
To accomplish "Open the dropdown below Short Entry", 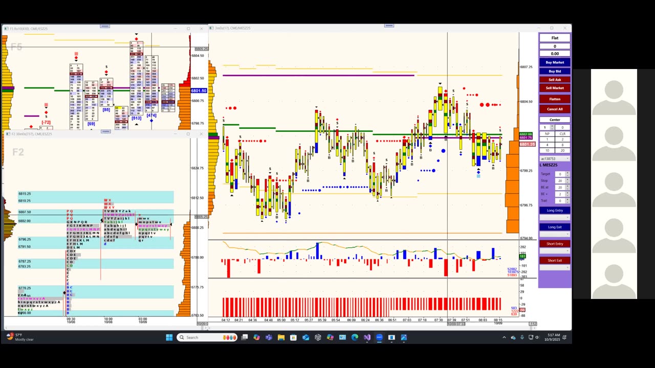I will tap(555, 250).
